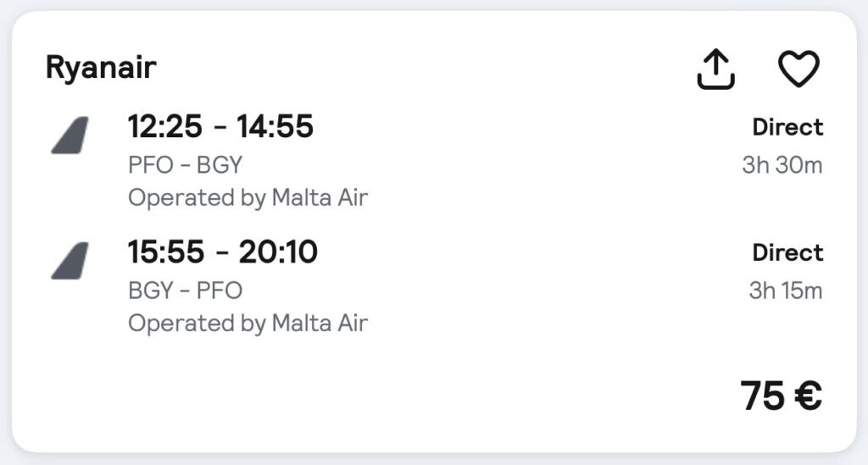Viewport: 868px width, 465px height.
Task: Click the tail icon beside the 12:25 flight
Action: click(70, 135)
